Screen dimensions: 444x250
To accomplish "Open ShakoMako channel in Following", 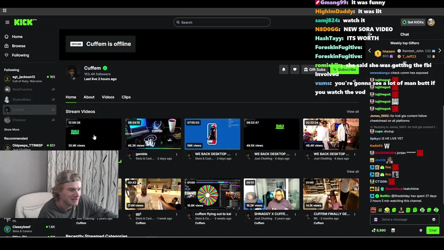I will click(x=29, y=100).
